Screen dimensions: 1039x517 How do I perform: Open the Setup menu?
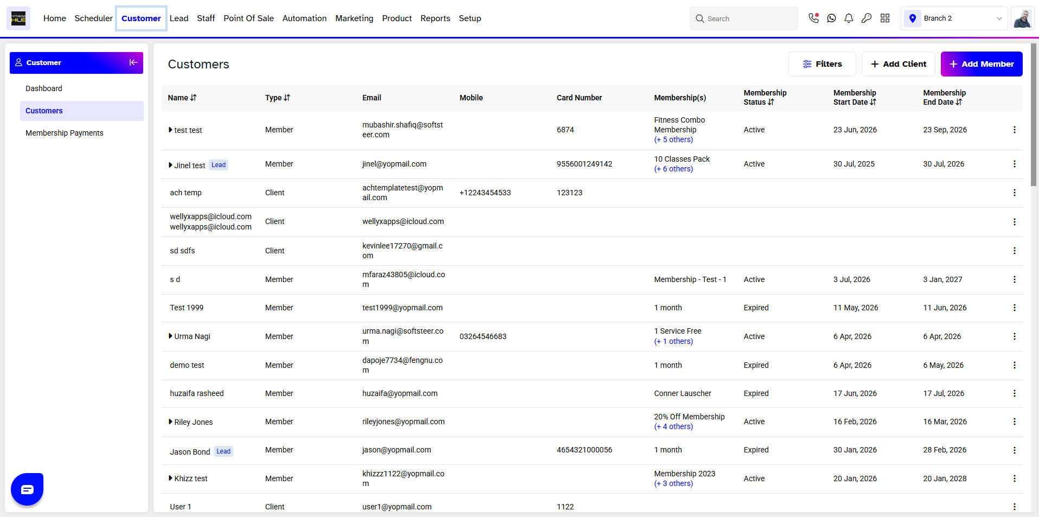pyautogui.click(x=470, y=18)
